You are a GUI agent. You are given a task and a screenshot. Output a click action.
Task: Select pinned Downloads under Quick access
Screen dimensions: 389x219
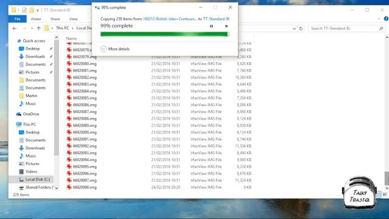[35, 57]
